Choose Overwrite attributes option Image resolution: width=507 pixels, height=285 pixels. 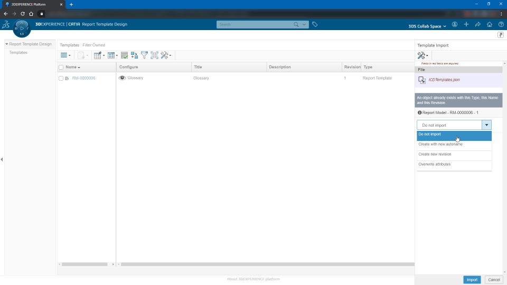454,165
